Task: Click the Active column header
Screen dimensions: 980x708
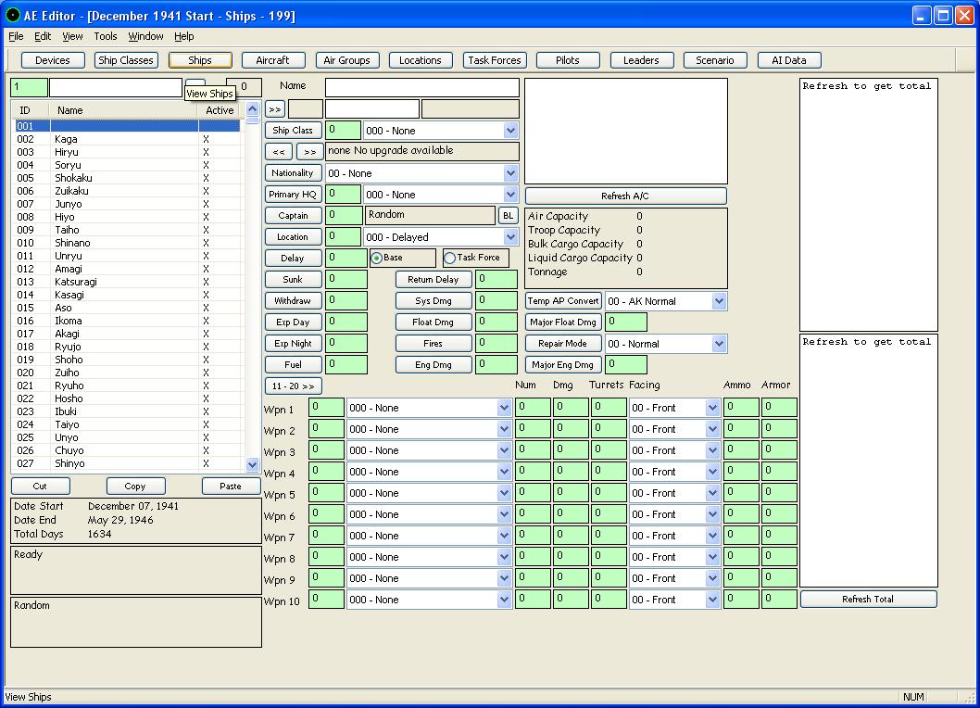Action: pyautogui.click(x=220, y=110)
